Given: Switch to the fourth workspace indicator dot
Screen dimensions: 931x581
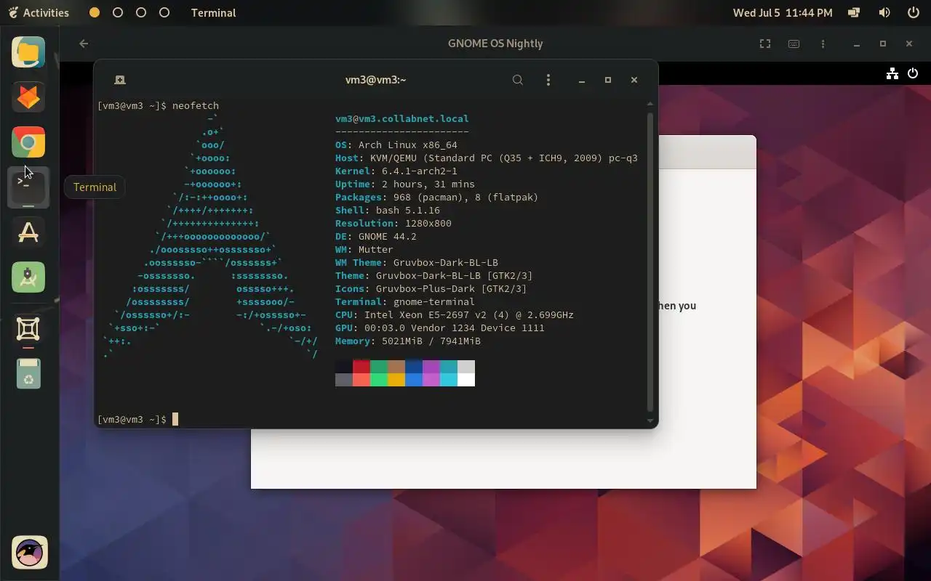Looking at the screenshot, I should pos(164,12).
